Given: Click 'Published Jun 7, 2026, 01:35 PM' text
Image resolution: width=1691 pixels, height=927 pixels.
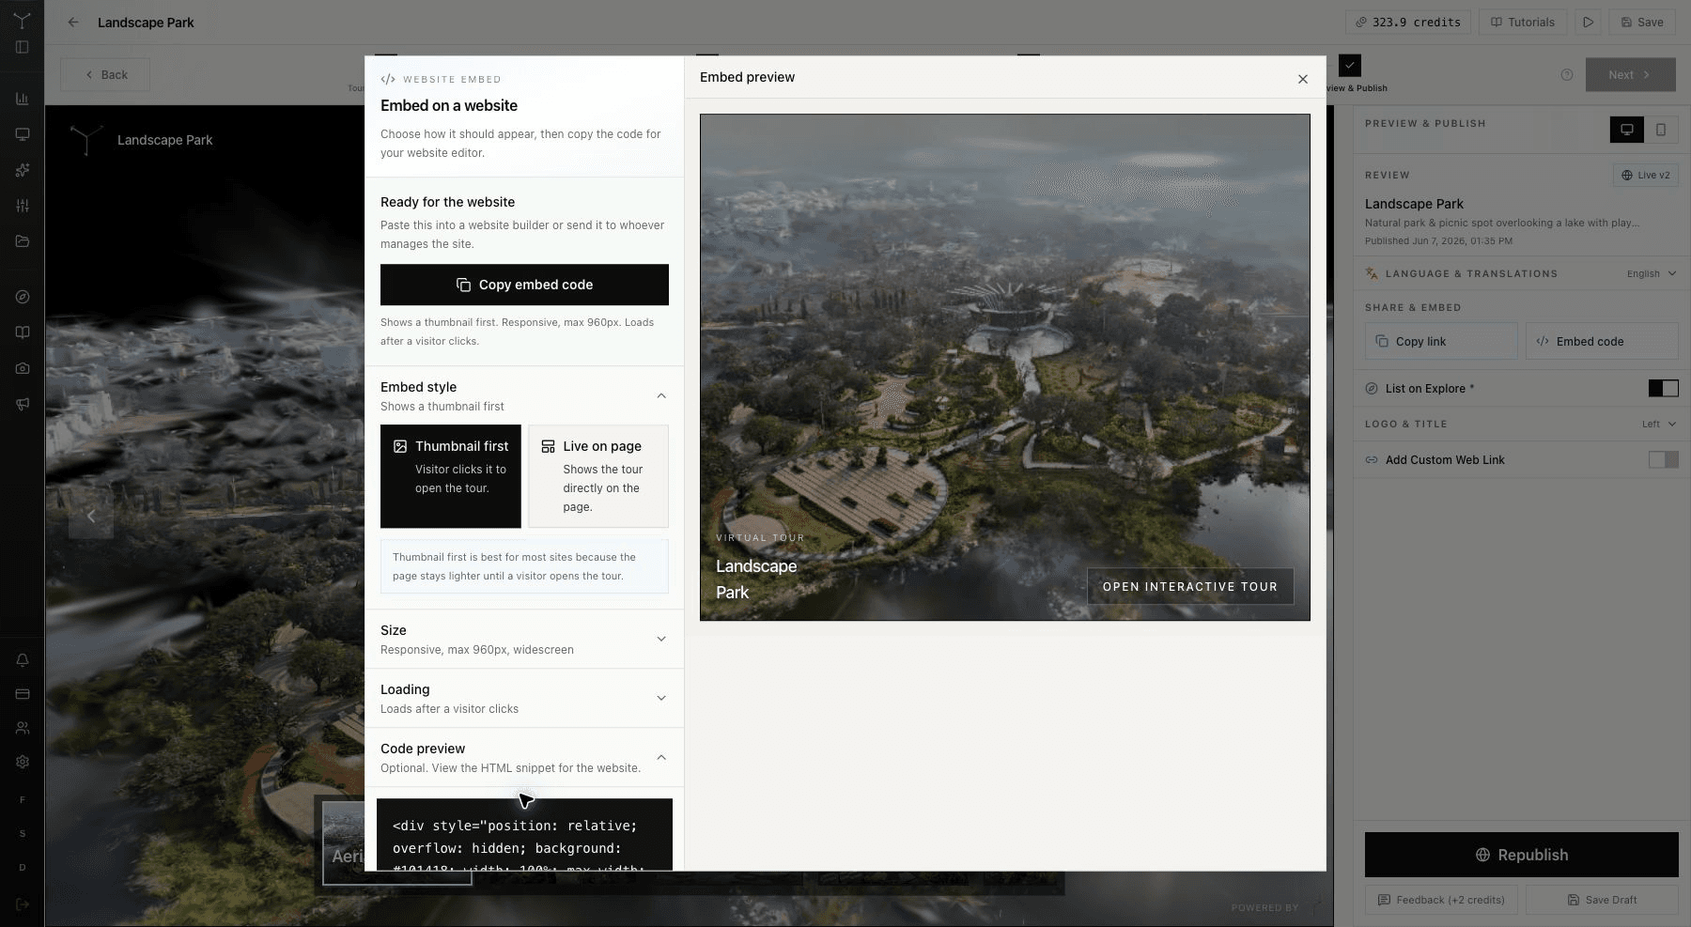Looking at the screenshot, I should [1438, 240].
